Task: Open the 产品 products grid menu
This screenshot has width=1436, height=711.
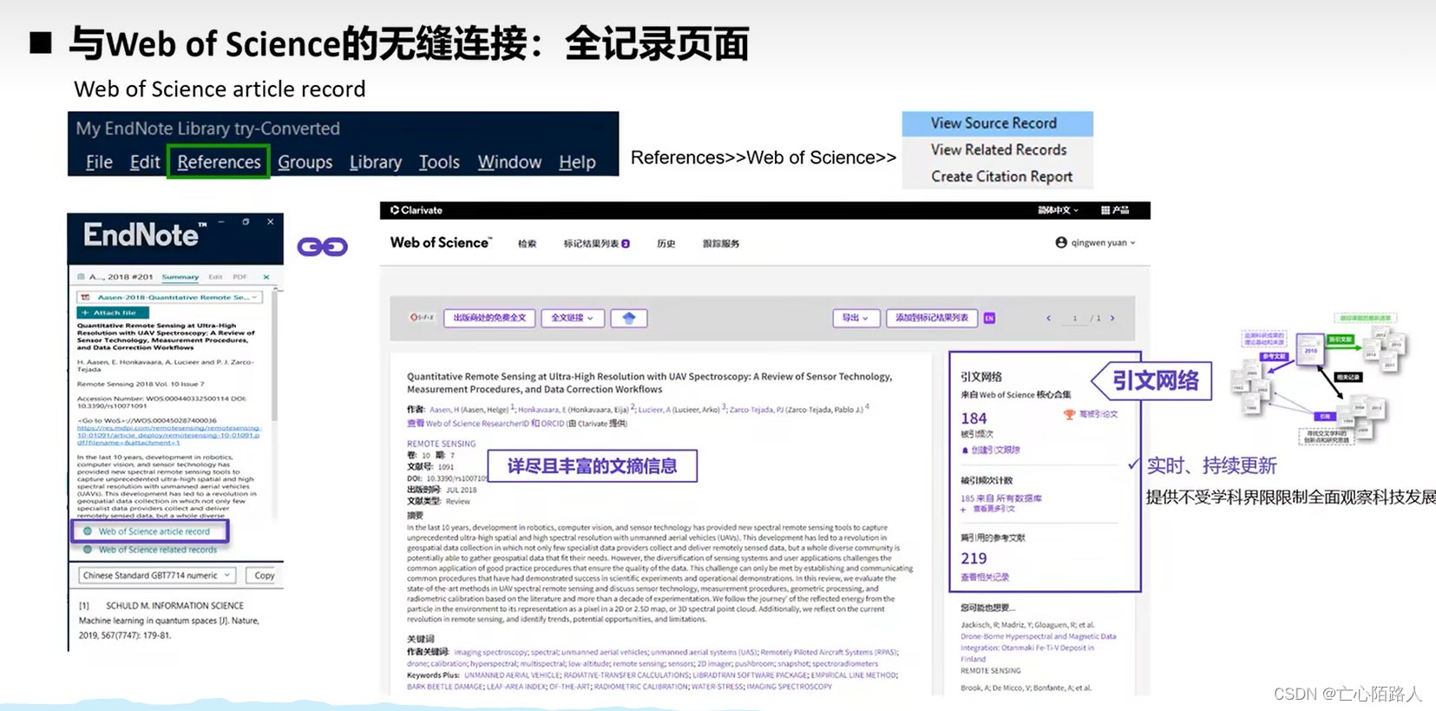Action: (x=1115, y=210)
